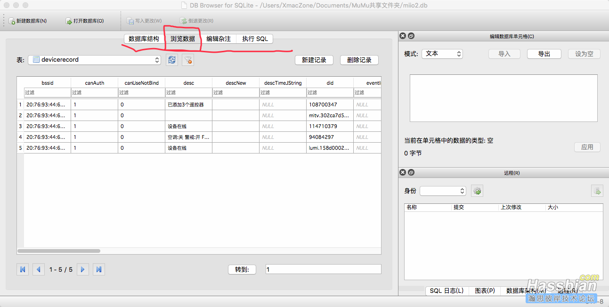Viewport: 609px width, 307px height.
Task: Click the refresh table data icon
Action: click(x=172, y=60)
